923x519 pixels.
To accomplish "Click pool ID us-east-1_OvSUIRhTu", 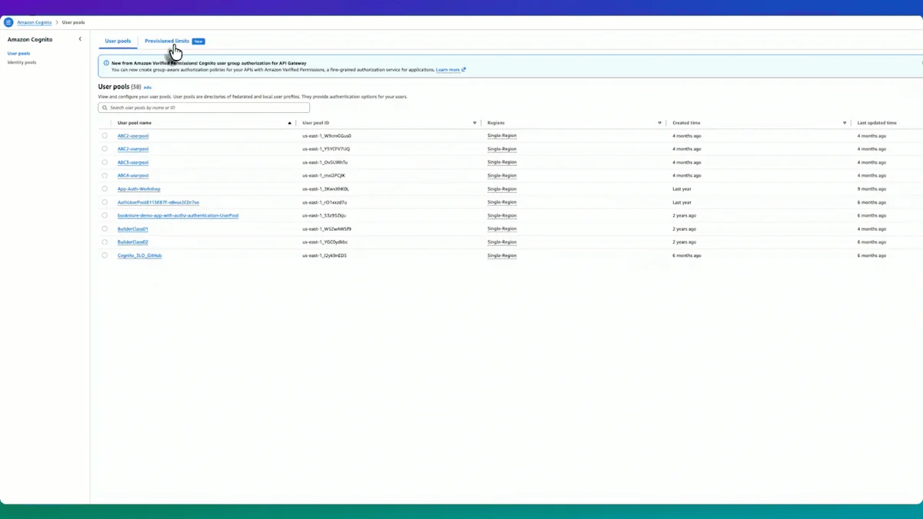I will 325,162.
